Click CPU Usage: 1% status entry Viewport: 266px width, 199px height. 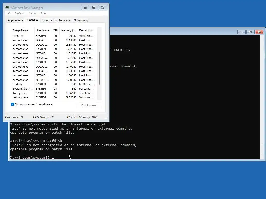pos(43,117)
